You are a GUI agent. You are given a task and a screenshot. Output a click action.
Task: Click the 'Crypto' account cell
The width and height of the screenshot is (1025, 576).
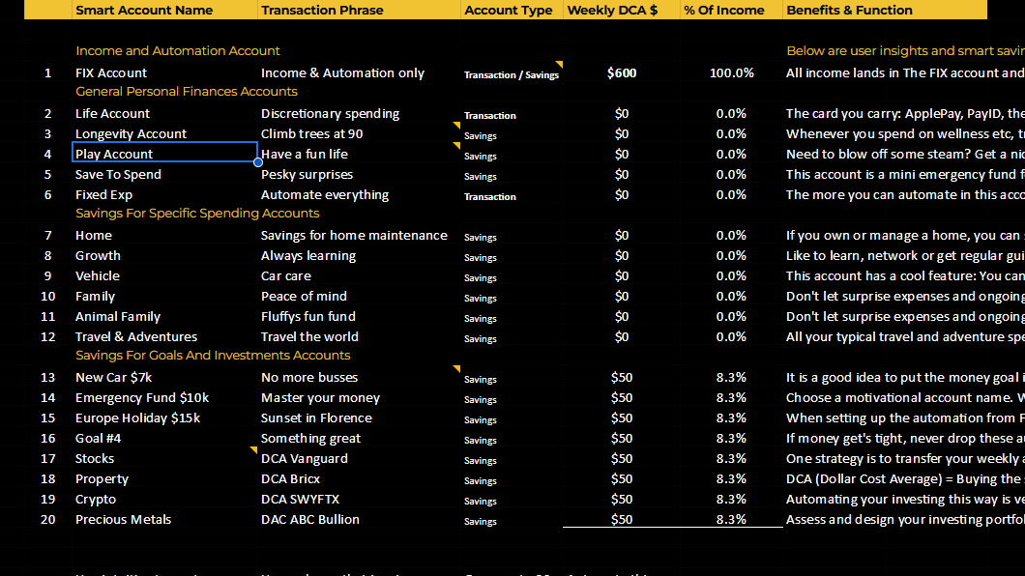pyautogui.click(x=164, y=499)
